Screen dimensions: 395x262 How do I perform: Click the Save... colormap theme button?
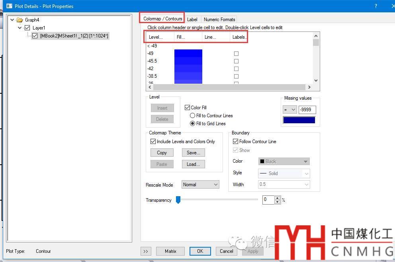point(193,153)
